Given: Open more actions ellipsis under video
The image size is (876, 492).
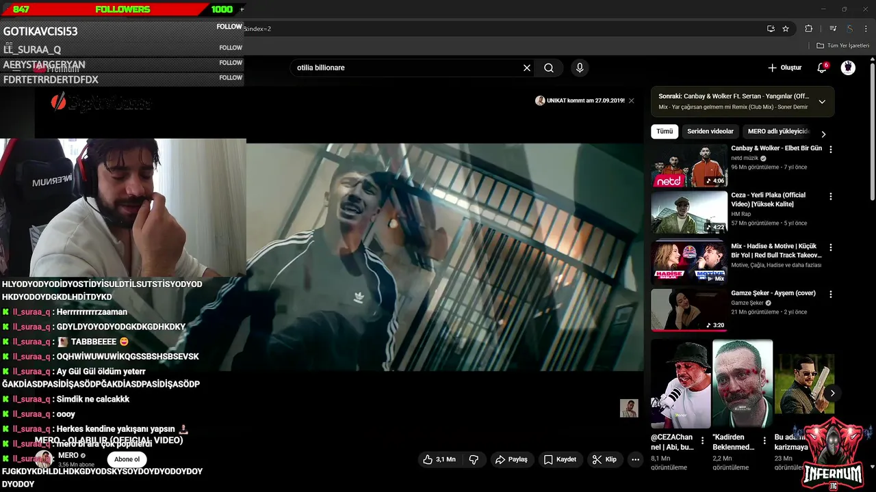Looking at the screenshot, I should click(635, 459).
